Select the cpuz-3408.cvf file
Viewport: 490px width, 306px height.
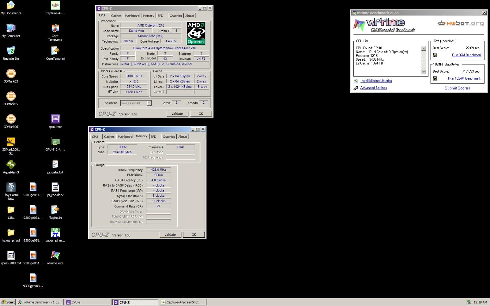click(x=11, y=258)
